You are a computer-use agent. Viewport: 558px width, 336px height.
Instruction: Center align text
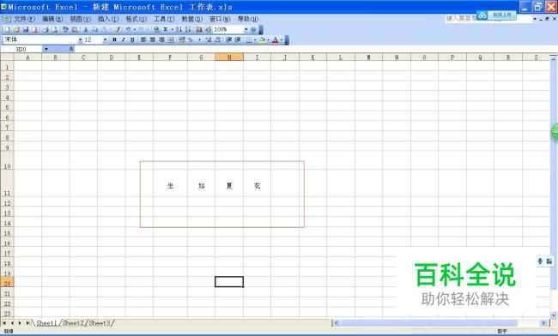click(152, 39)
